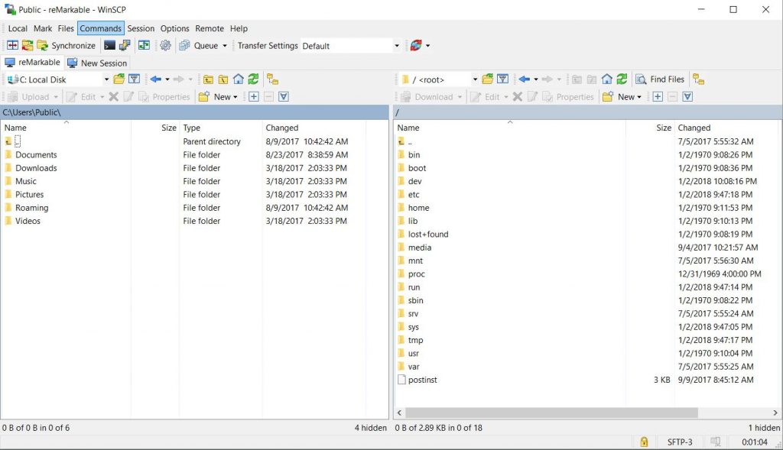Image resolution: width=783 pixels, height=450 pixels.
Task: Switch to the reMarkable session tab
Action: 32,63
